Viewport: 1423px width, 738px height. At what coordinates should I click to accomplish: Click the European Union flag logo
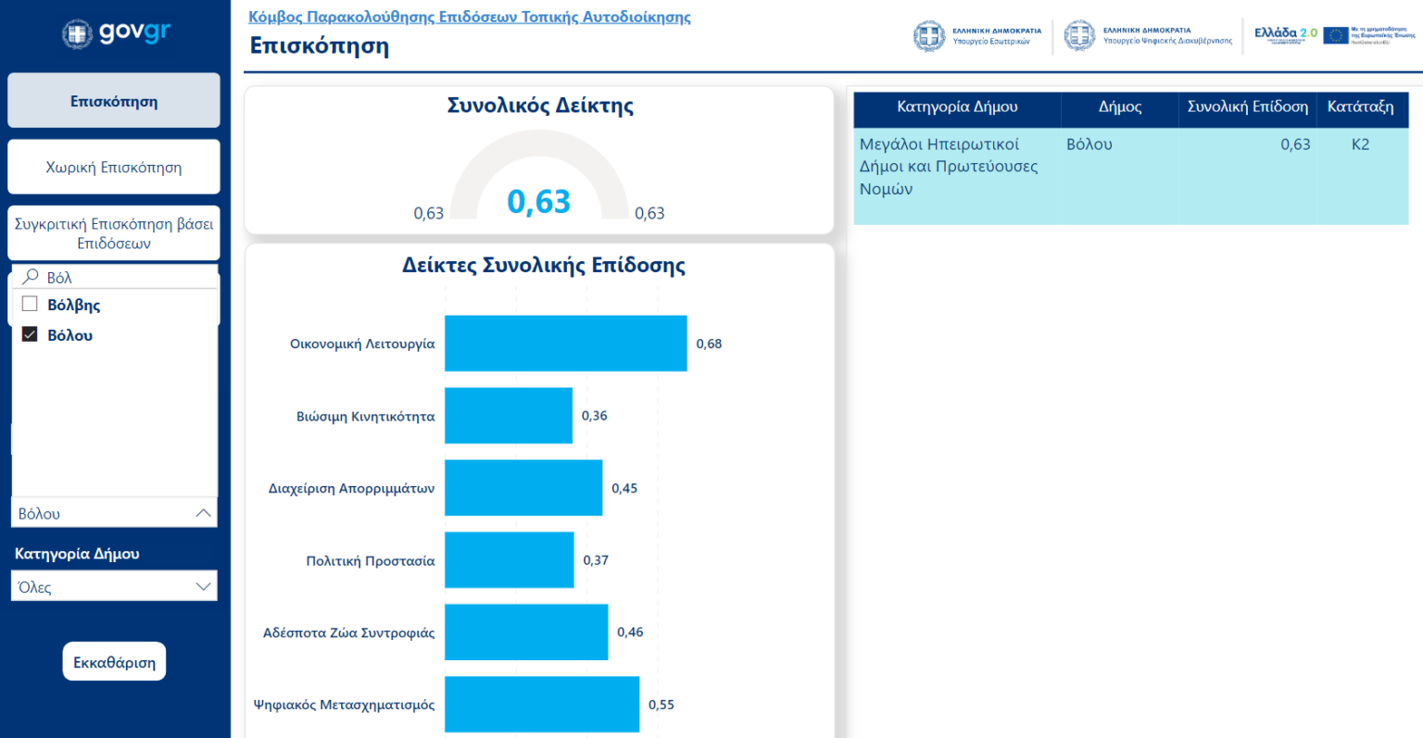[x=1335, y=35]
